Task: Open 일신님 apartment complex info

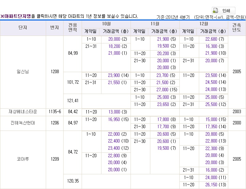Action: click(x=23, y=71)
